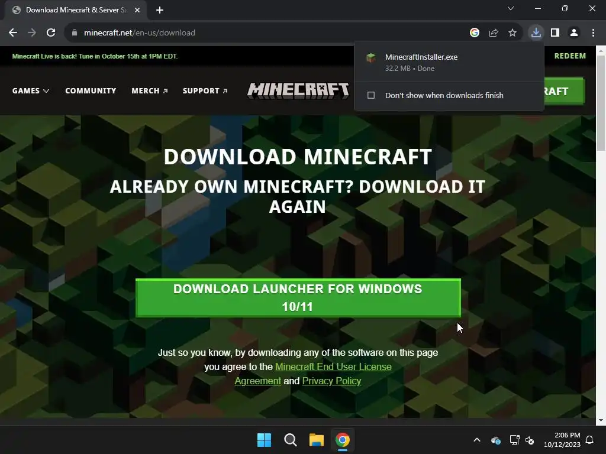Open Chrome's three-dot menu
The width and height of the screenshot is (606, 454).
593,33
